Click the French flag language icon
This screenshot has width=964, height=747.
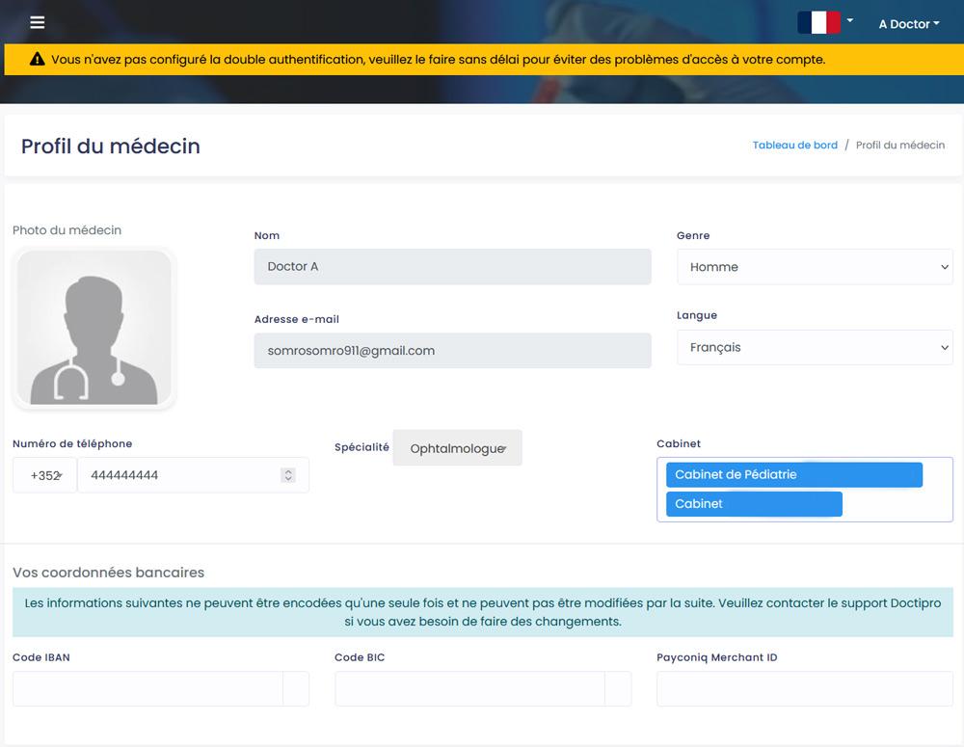pyautogui.click(x=818, y=20)
